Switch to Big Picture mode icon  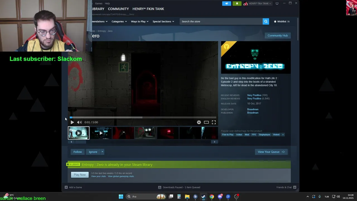(277, 3)
